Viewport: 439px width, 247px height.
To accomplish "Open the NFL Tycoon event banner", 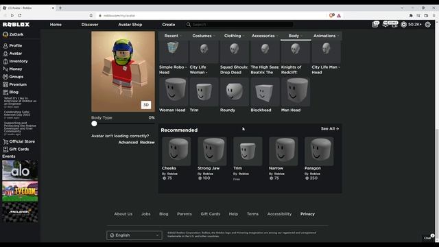I will pyautogui.click(x=20, y=191).
